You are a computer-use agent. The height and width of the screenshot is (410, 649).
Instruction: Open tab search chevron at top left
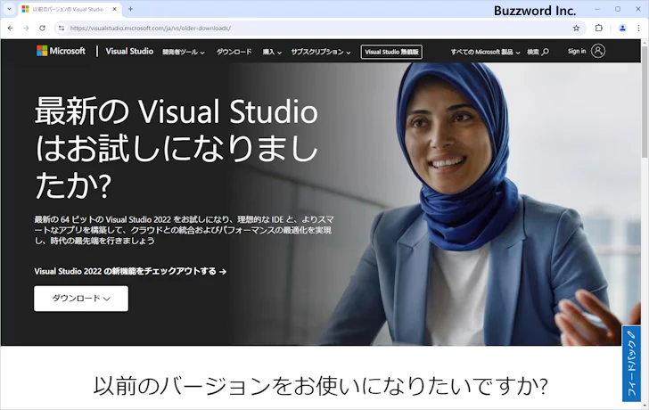(9, 9)
